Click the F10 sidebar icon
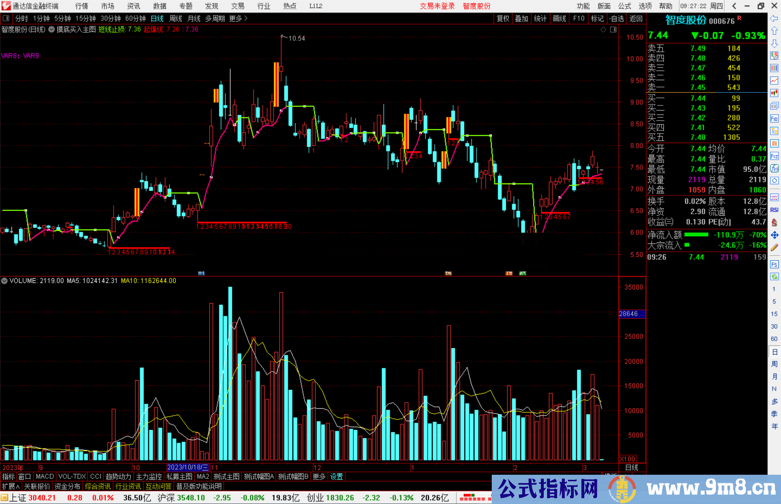Viewport: 781px width, 504px height. click(x=774, y=119)
